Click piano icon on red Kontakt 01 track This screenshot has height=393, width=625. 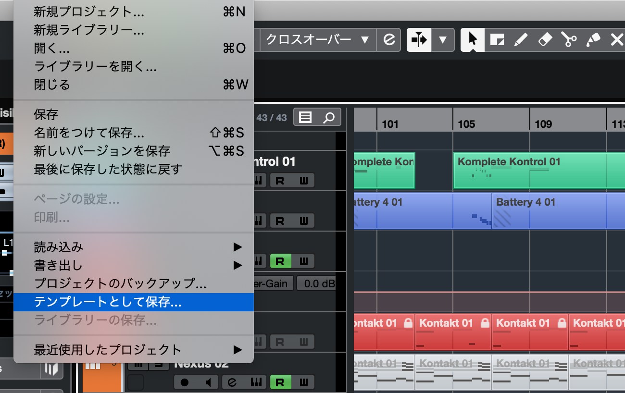tap(259, 342)
